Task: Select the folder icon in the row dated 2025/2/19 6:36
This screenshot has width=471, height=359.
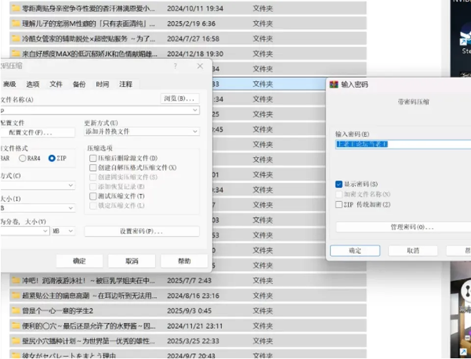Action: pyautogui.click(x=15, y=24)
